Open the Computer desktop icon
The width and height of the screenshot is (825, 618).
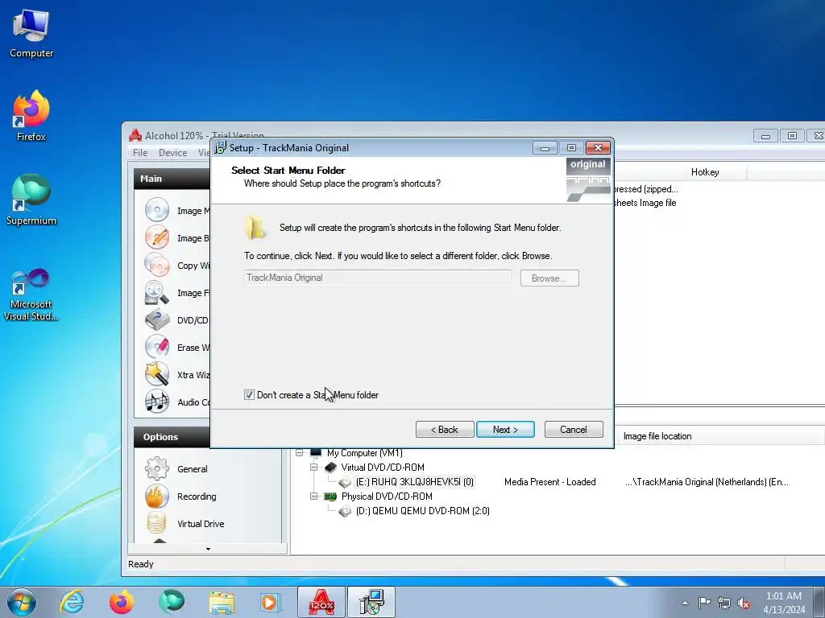click(x=31, y=33)
